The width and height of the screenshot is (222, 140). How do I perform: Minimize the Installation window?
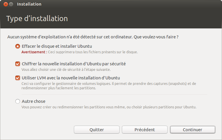(11, 4)
